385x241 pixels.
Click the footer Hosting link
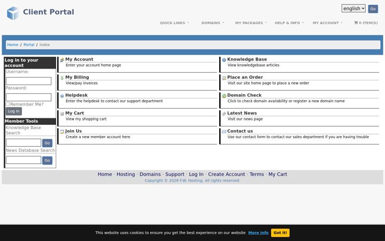(x=126, y=175)
